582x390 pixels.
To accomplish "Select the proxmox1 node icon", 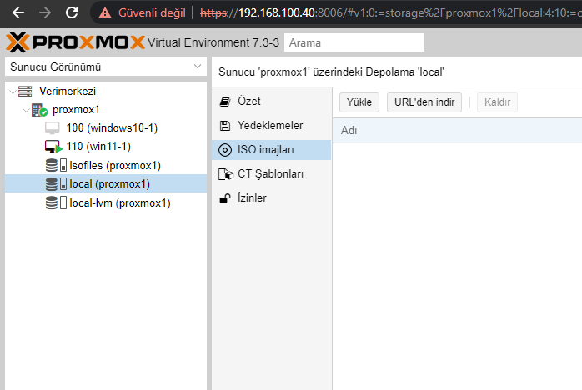I will [39, 110].
